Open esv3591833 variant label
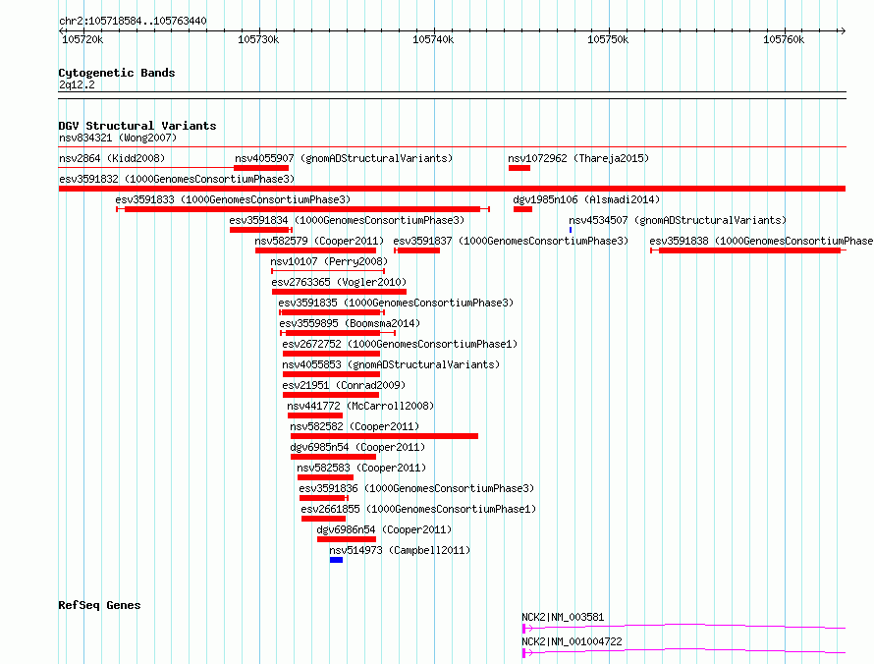874x664 pixels. click(233, 199)
